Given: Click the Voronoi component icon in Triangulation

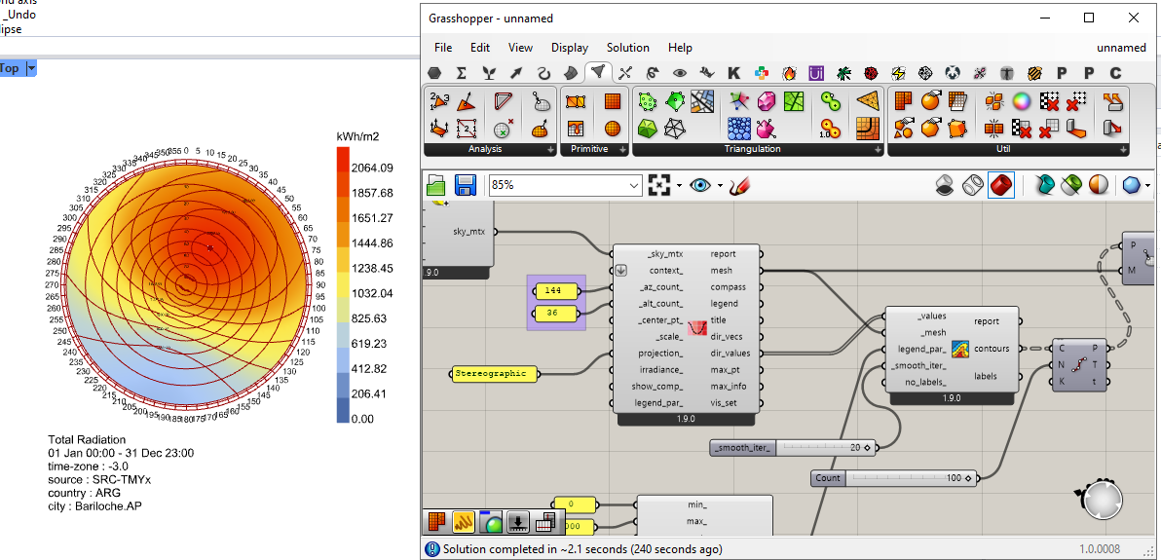Looking at the screenshot, I should 795,100.
